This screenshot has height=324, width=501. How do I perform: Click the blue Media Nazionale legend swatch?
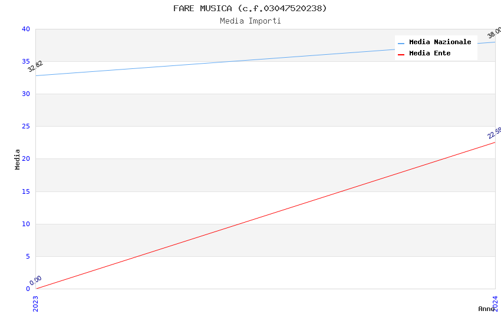[401, 43]
